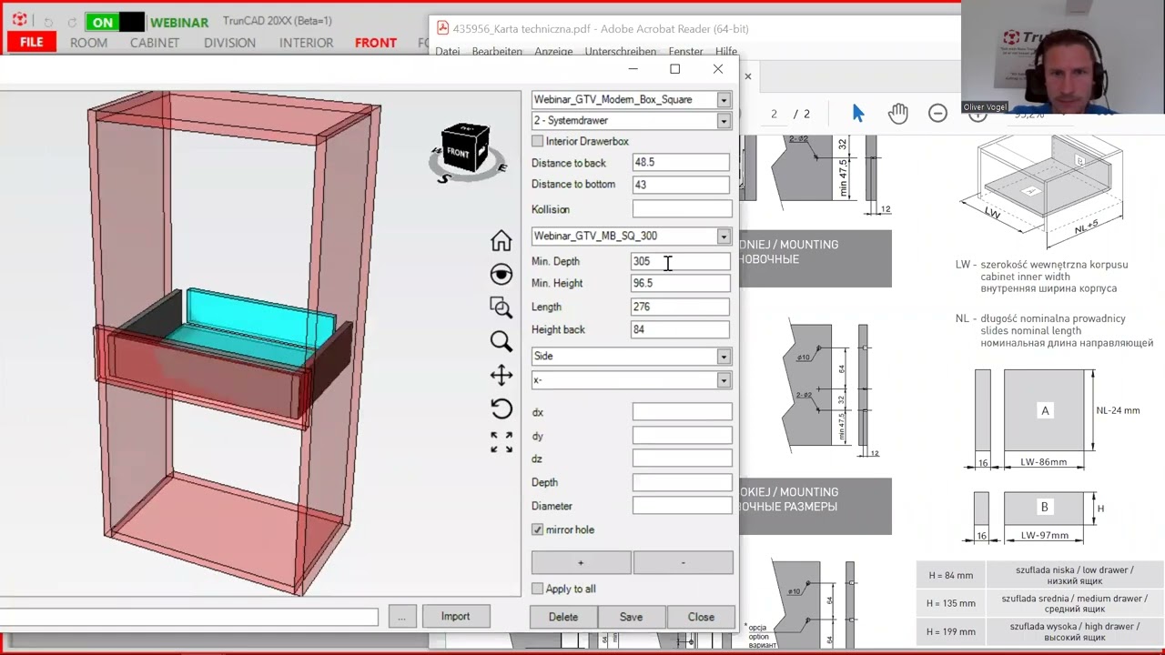
Task: Click the TrunCAD logo icon in title bar
Action: point(19,20)
